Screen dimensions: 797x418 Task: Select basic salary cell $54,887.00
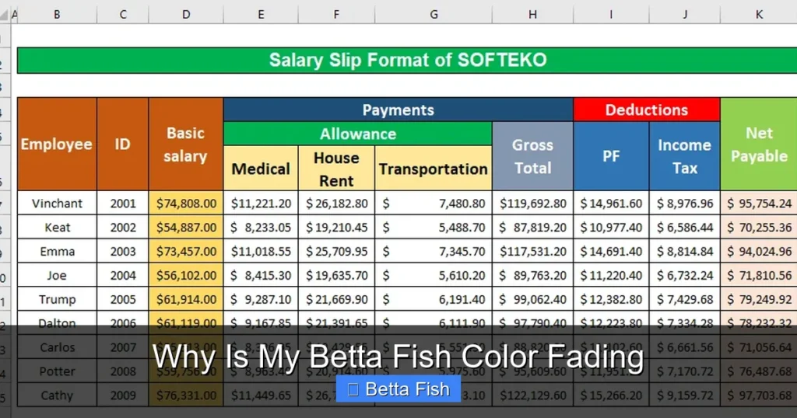click(186, 227)
